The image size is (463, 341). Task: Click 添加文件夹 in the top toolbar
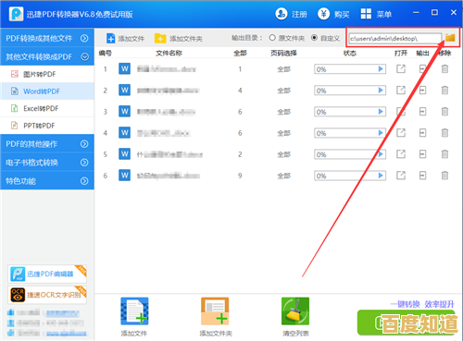coord(179,39)
